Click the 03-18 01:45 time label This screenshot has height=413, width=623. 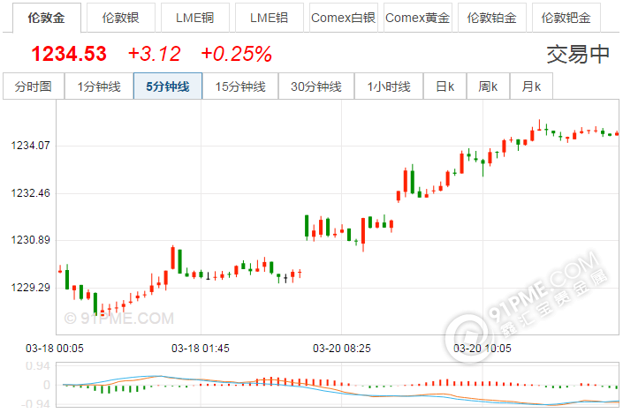coord(201,349)
